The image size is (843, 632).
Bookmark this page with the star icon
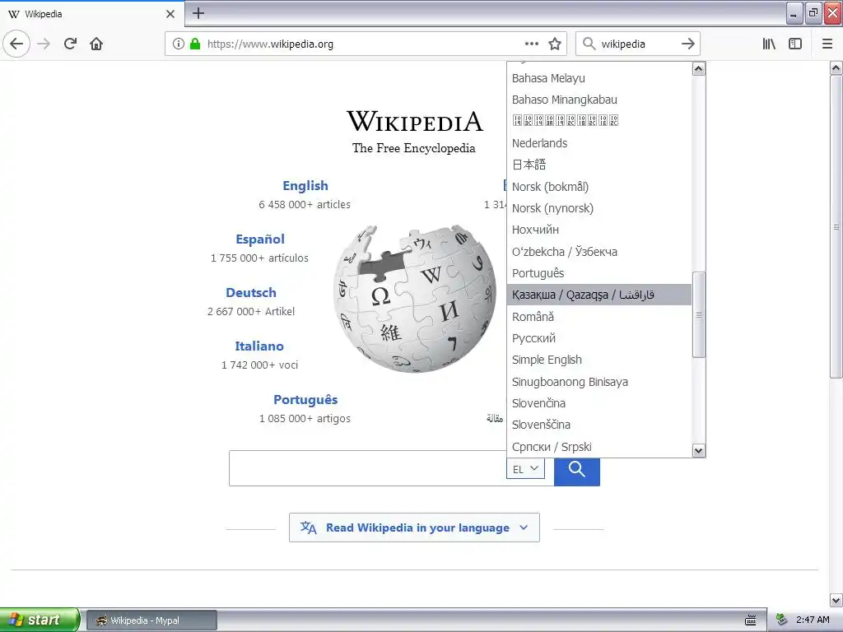(555, 44)
